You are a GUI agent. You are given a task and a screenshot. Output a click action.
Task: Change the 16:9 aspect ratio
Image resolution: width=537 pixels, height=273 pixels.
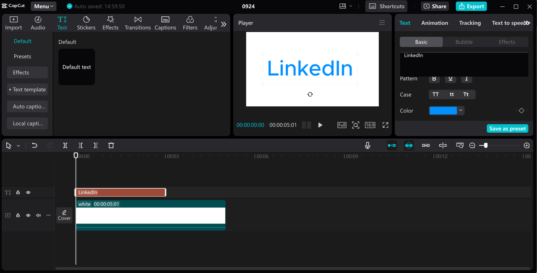pos(370,125)
